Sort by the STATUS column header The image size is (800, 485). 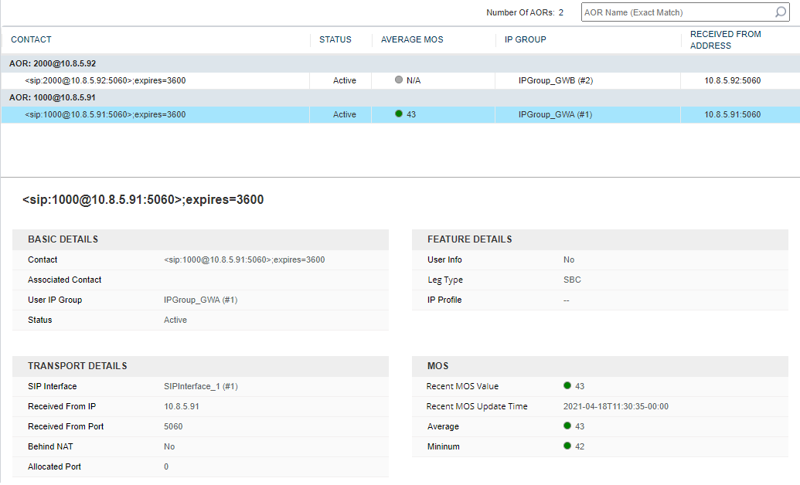click(335, 39)
